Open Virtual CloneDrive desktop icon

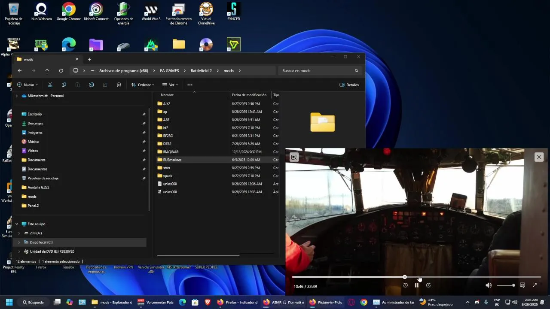pyautogui.click(x=206, y=14)
